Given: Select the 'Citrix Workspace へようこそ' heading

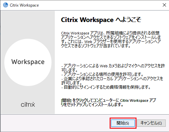Looking at the screenshot, I should point(101,20).
